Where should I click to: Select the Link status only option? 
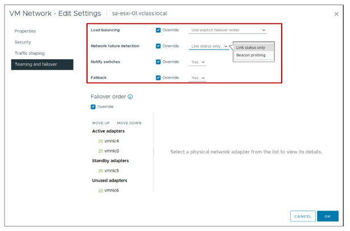[251, 47]
